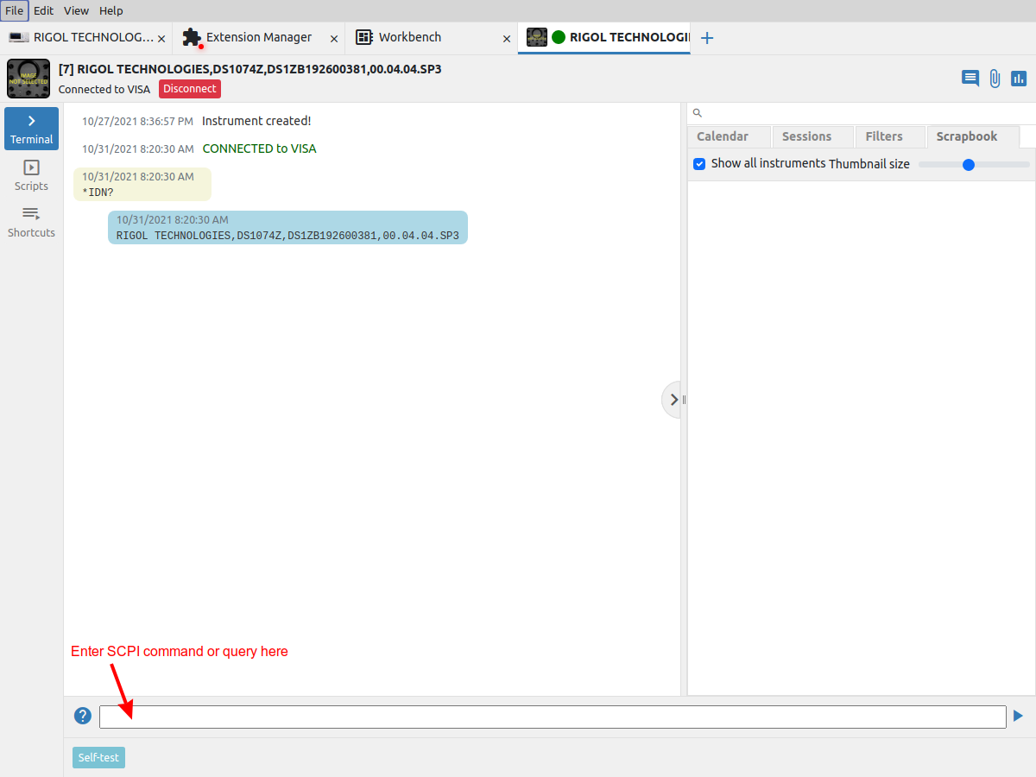
Task: Click the instrument title text in header
Action: [x=250, y=69]
